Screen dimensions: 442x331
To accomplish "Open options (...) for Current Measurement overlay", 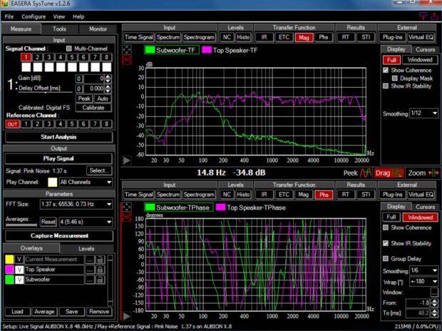I will click(90, 260).
